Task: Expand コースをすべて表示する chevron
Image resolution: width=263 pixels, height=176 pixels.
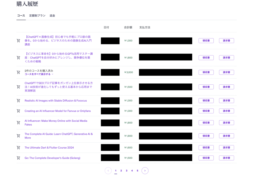Action: pos(52,74)
